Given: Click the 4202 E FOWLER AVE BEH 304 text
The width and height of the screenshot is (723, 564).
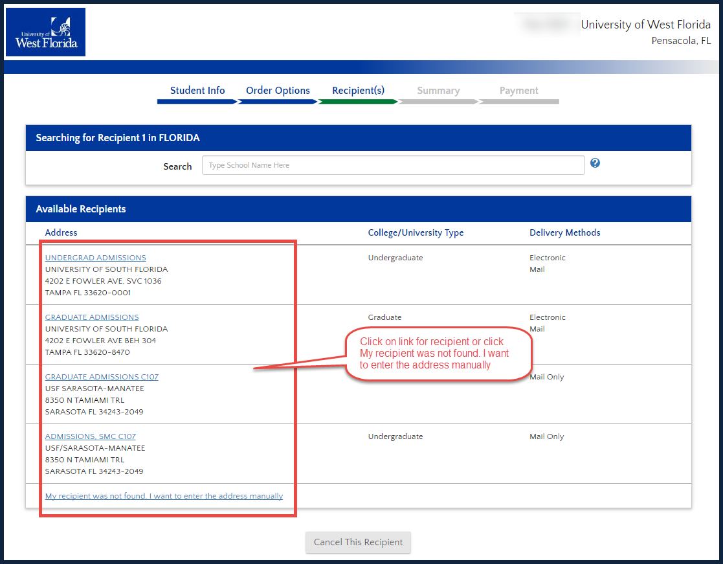Looking at the screenshot, I should 100,341.
